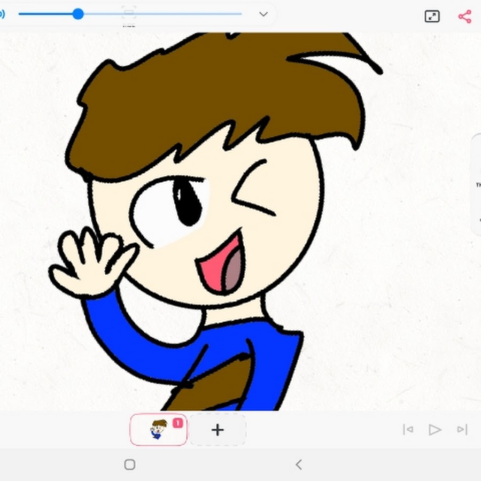Click the blue slider handle

[x=78, y=14]
